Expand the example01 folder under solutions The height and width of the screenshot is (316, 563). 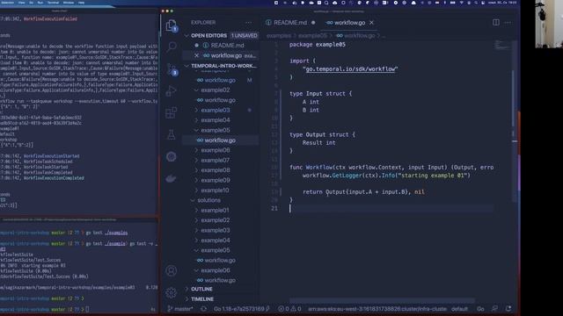pyautogui.click(x=215, y=211)
